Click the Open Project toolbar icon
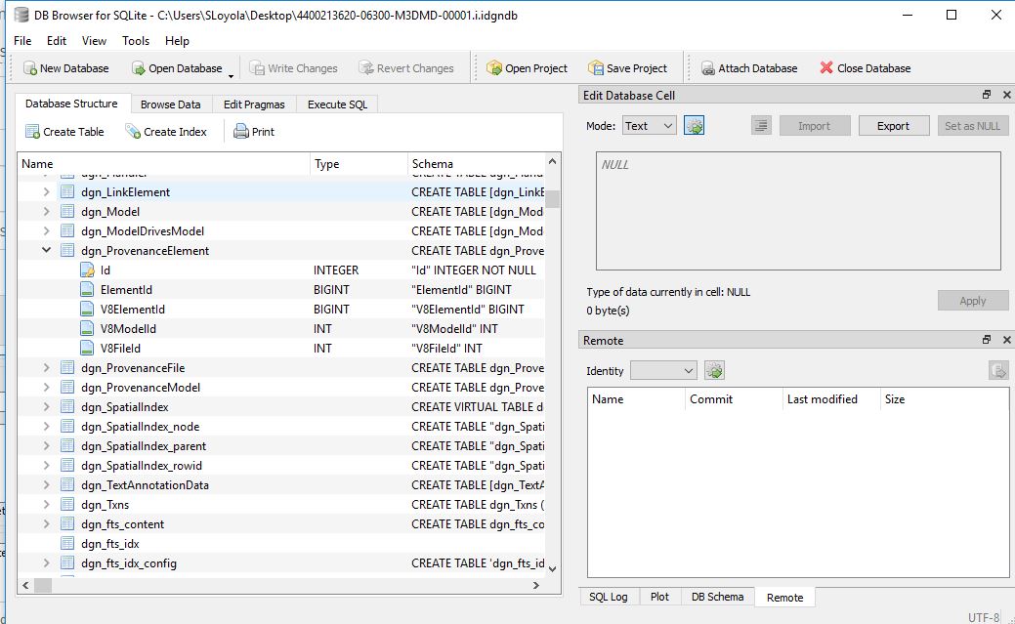The height and width of the screenshot is (624, 1015). click(494, 68)
